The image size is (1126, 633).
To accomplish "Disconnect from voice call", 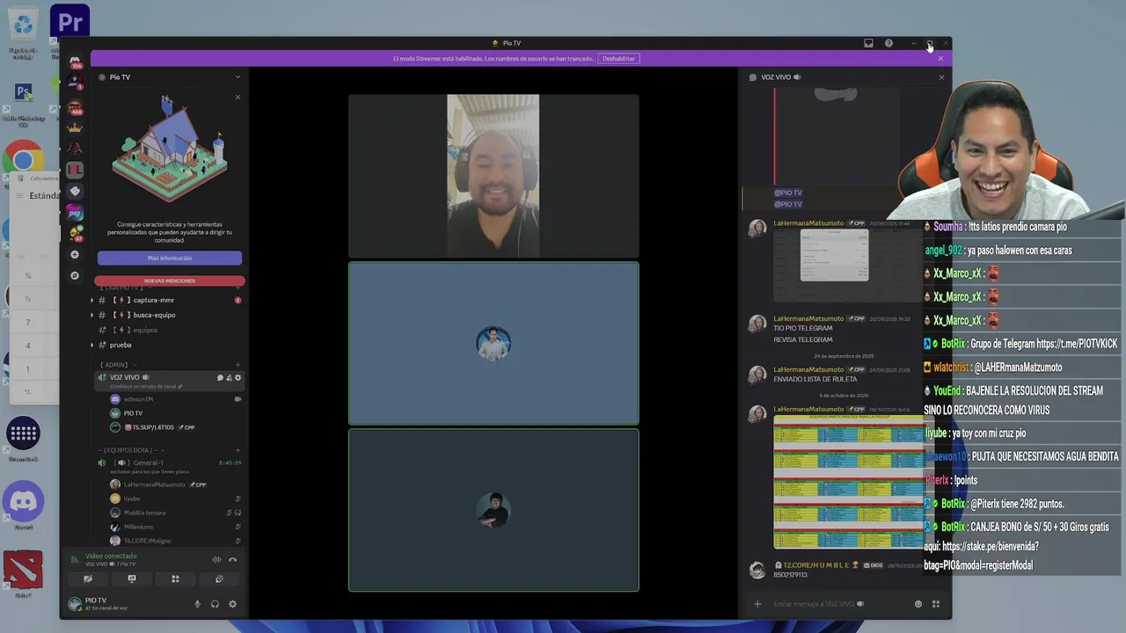I will (232, 559).
